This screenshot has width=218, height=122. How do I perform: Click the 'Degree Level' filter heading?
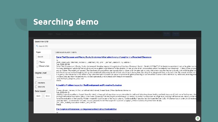[x=41, y=73]
